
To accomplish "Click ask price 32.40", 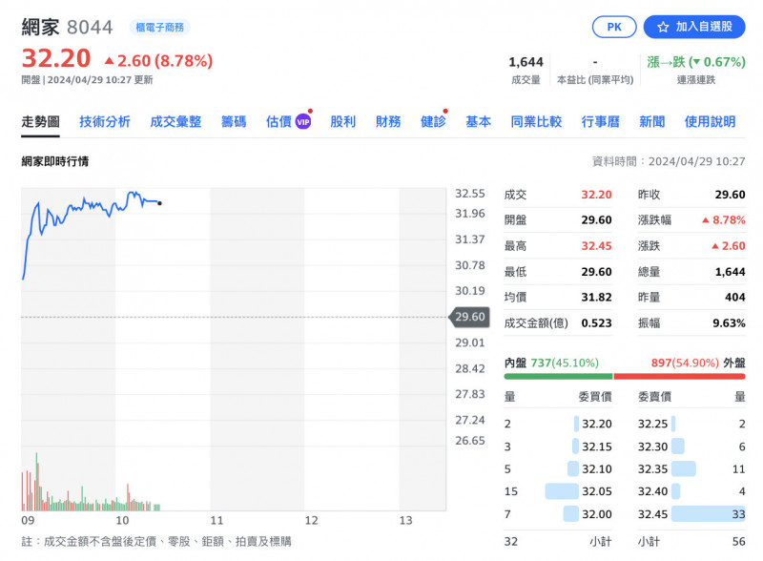I will (652, 491).
